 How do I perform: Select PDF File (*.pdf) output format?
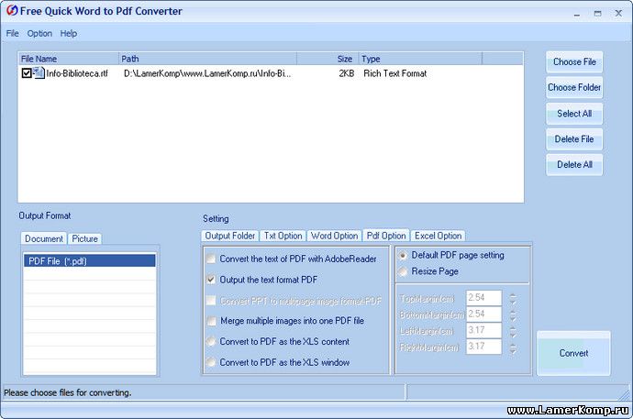[x=89, y=260]
